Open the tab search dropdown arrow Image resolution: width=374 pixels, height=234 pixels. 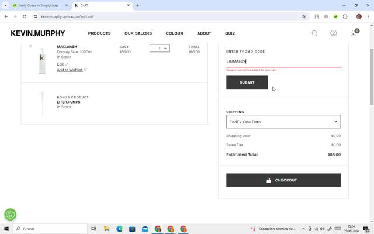tap(5, 5)
